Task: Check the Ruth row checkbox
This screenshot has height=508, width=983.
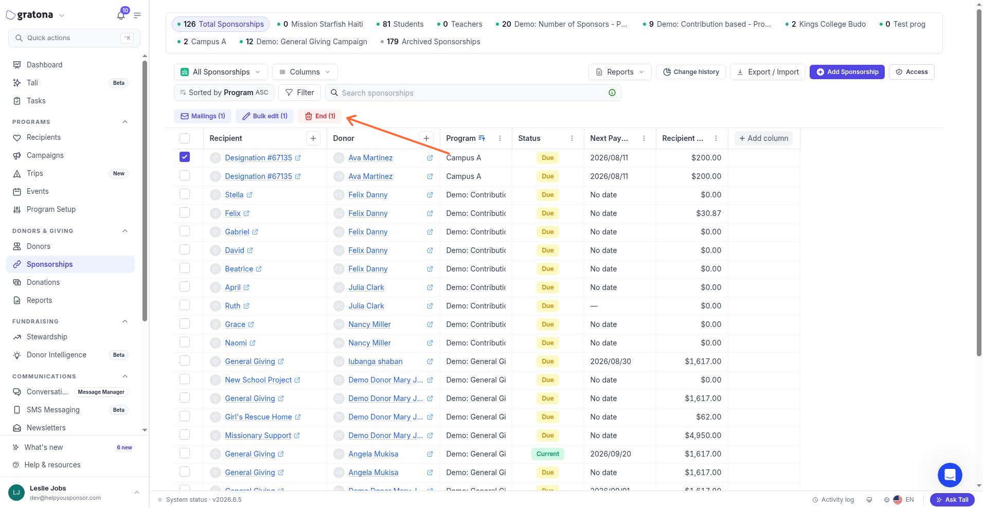Action: pyautogui.click(x=185, y=305)
